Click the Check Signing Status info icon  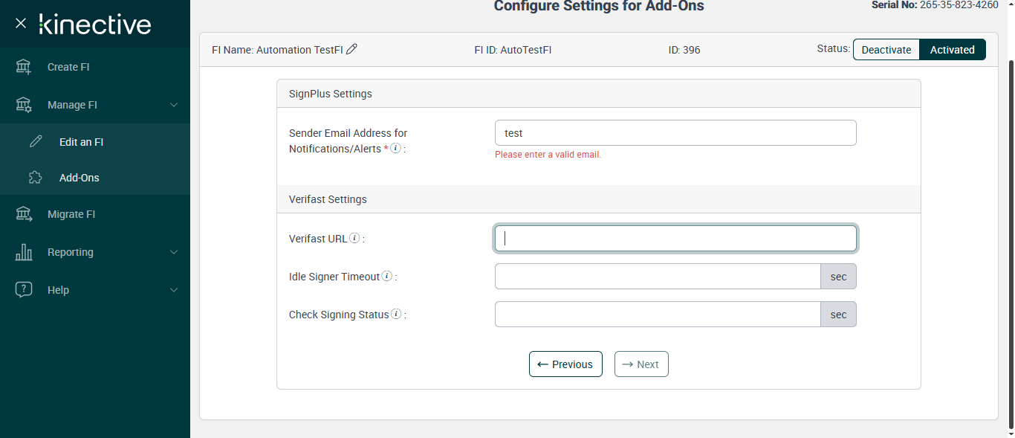(x=396, y=315)
